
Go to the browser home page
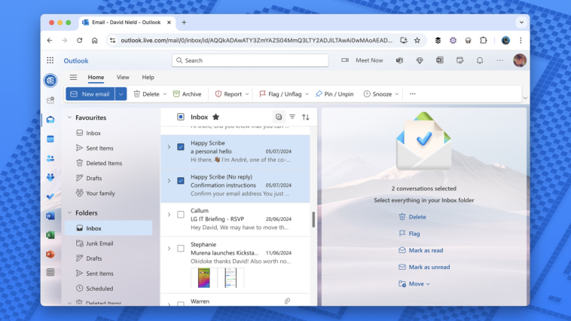point(95,41)
